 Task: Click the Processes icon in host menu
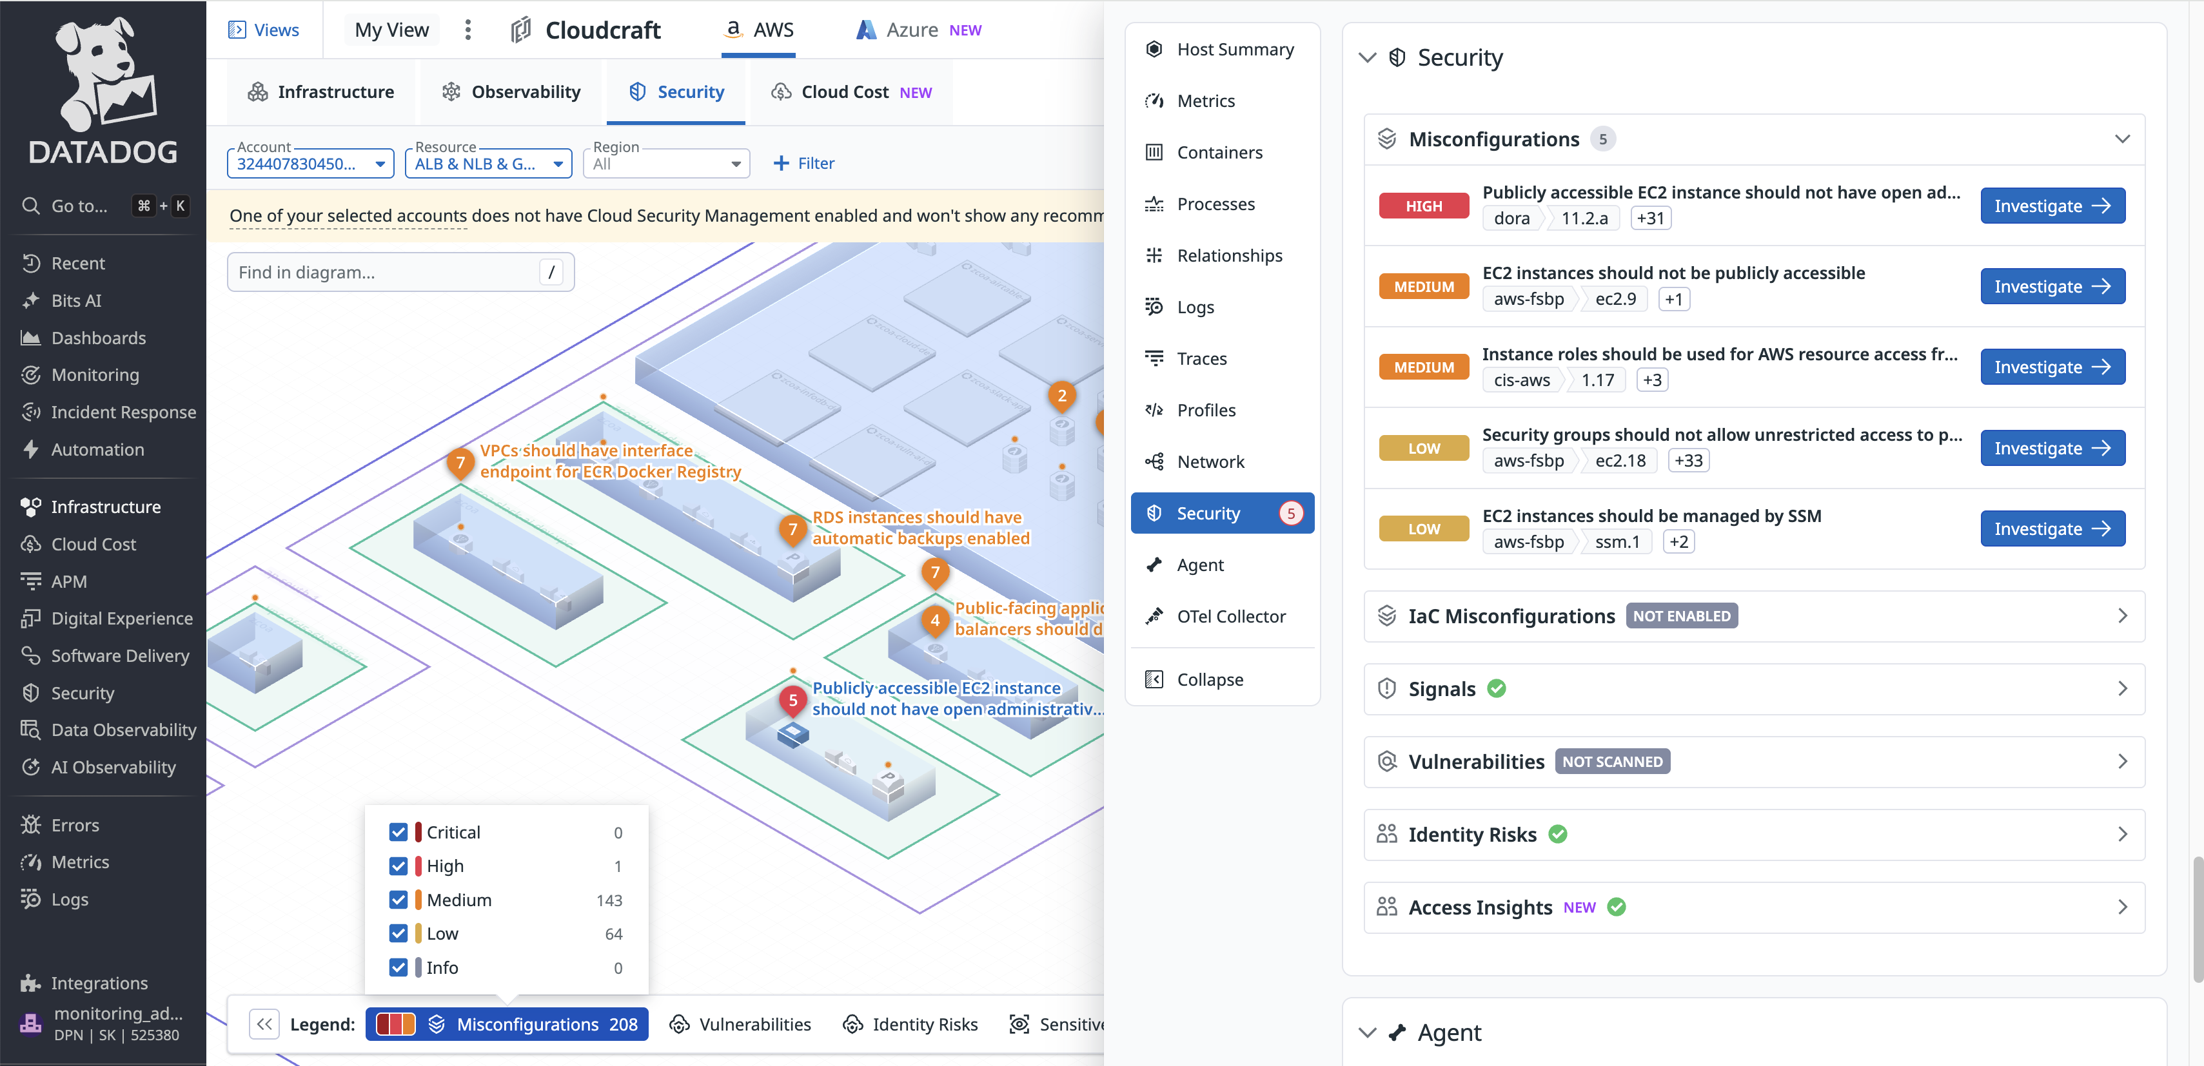tap(1154, 204)
